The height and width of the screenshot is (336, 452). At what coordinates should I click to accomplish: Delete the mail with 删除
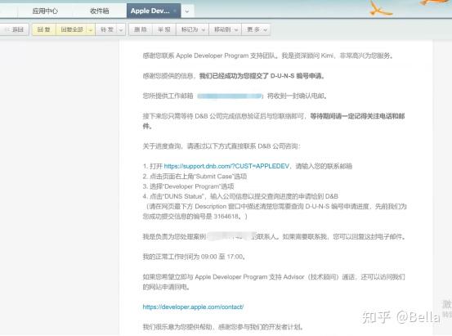tap(141, 29)
